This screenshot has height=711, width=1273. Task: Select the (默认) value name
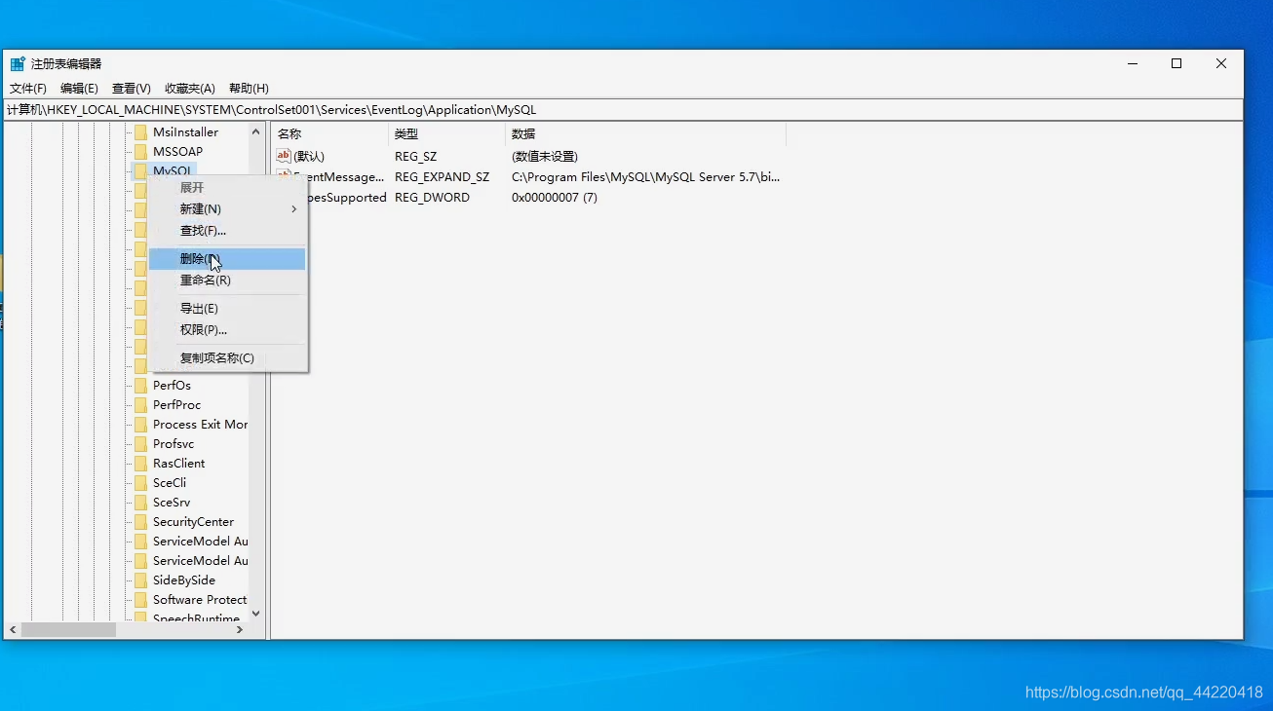click(x=309, y=156)
